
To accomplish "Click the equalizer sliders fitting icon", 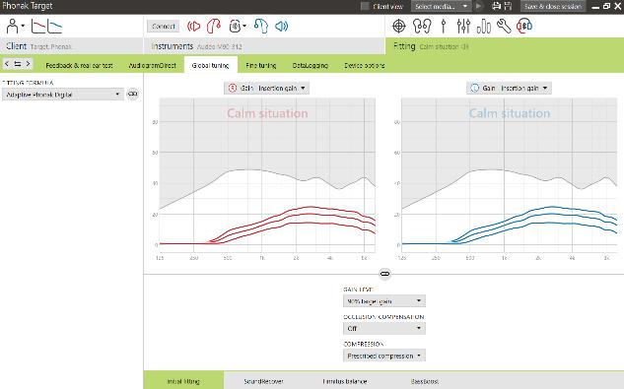I will (463, 27).
